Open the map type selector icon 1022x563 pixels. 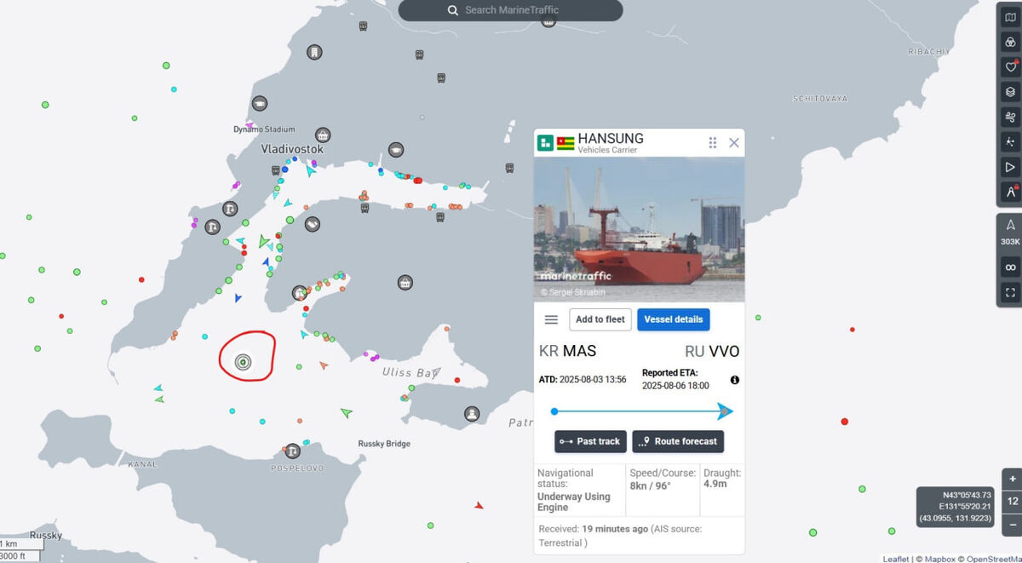click(1010, 17)
